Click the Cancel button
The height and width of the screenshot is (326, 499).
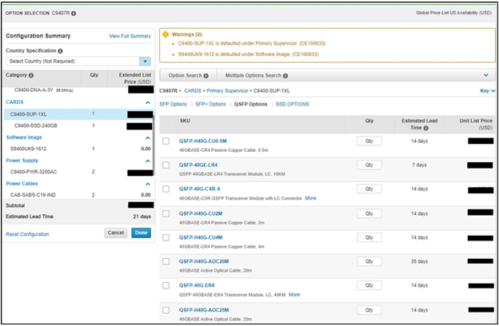(x=116, y=233)
